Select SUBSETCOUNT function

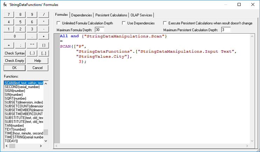(24, 106)
